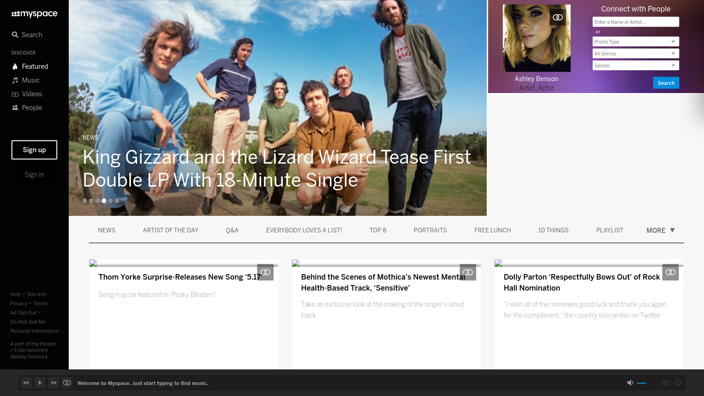This screenshot has height=396, width=704.
Task: Click the blue Search button
Action: coord(666,83)
